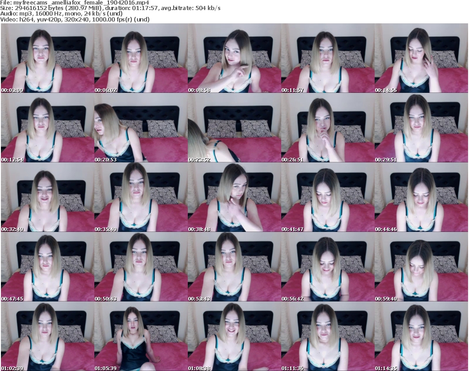Select the thumbnail stamped 00:11:57

(328, 58)
